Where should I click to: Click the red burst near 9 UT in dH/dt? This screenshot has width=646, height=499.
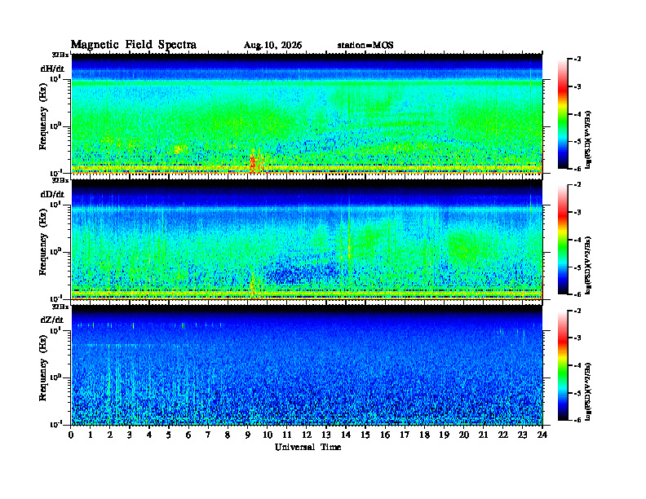253,163
